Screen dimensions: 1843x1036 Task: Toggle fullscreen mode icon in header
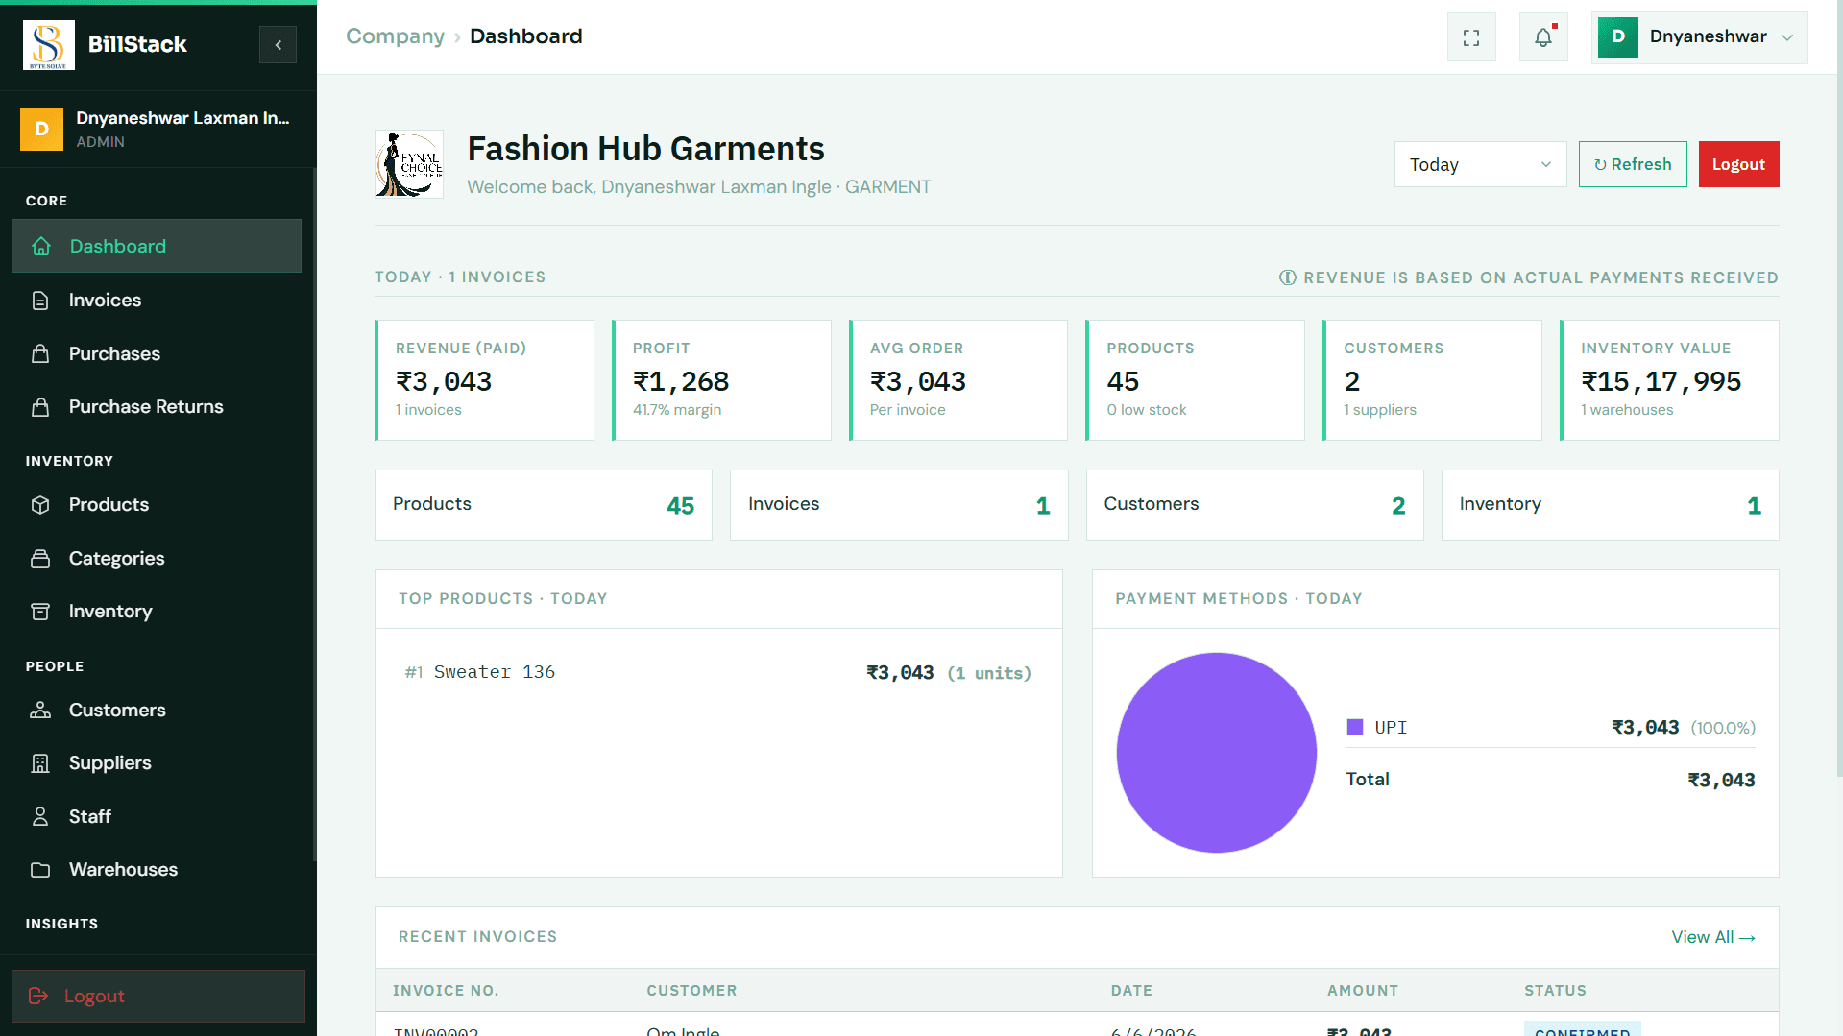(1471, 37)
